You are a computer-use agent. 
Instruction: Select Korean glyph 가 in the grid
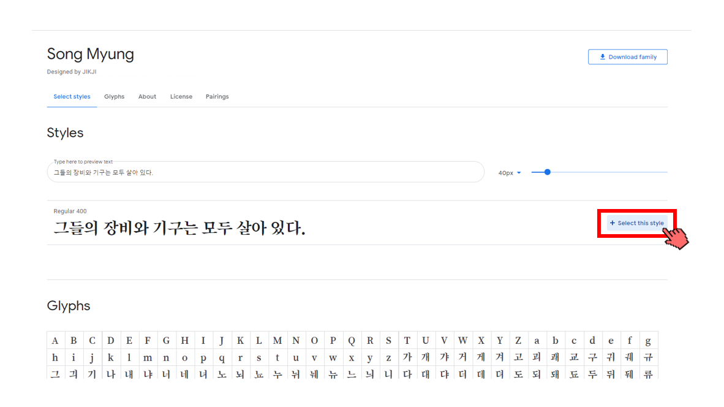coord(407,357)
